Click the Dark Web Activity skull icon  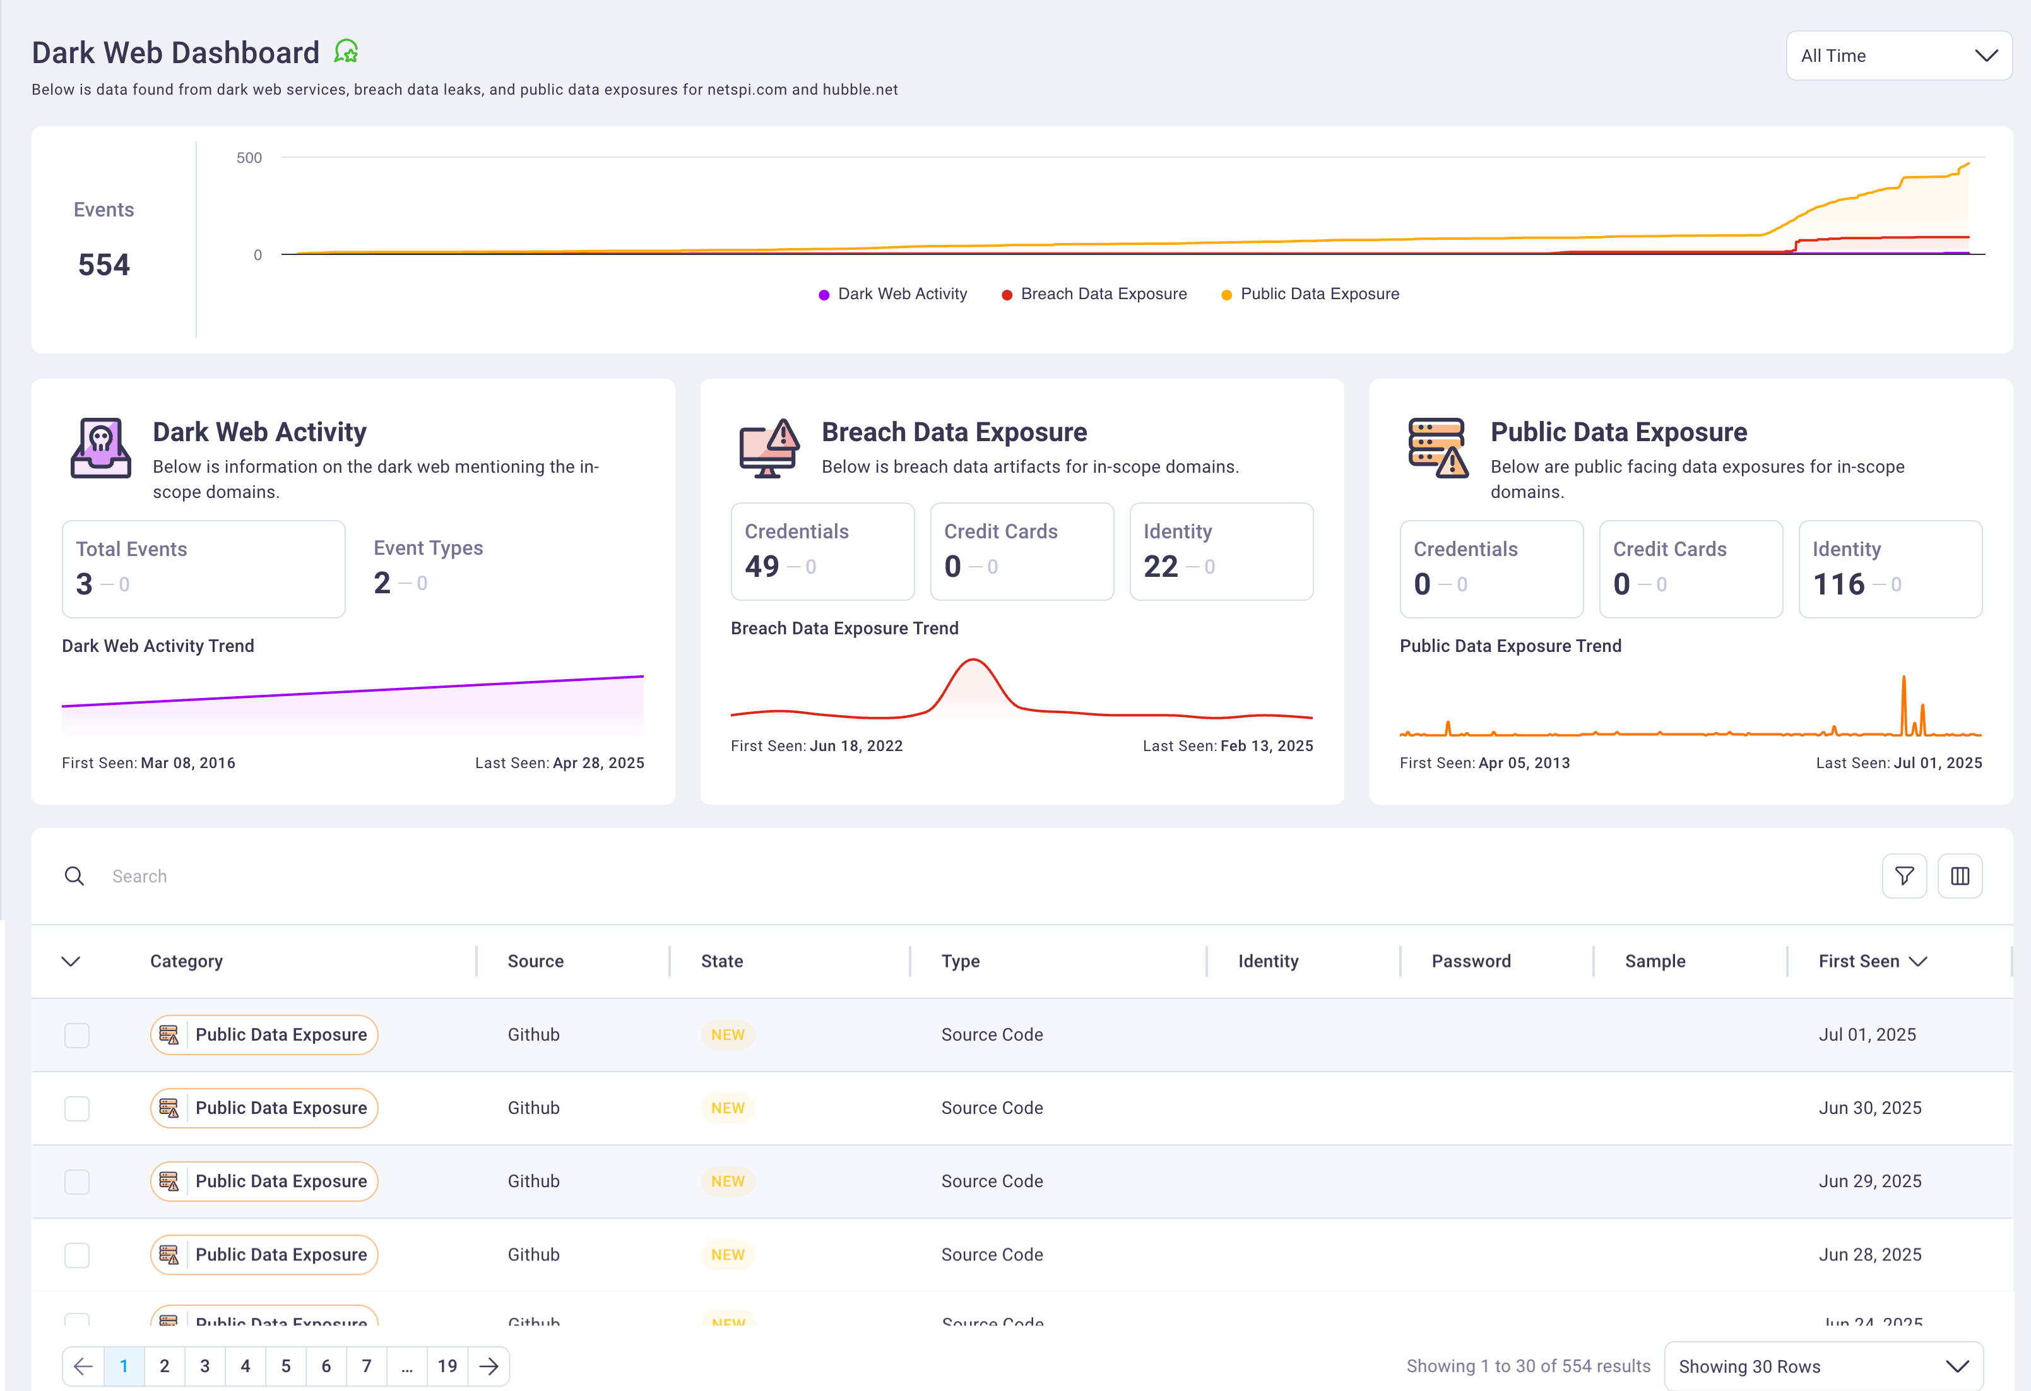coord(100,447)
